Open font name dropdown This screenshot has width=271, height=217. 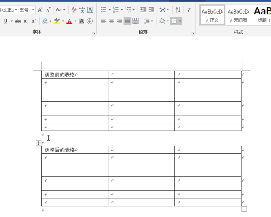[16, 10]
